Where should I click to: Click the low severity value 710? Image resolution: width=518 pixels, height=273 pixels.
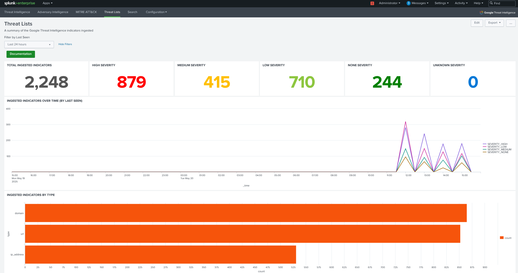(x=302, y=82)
